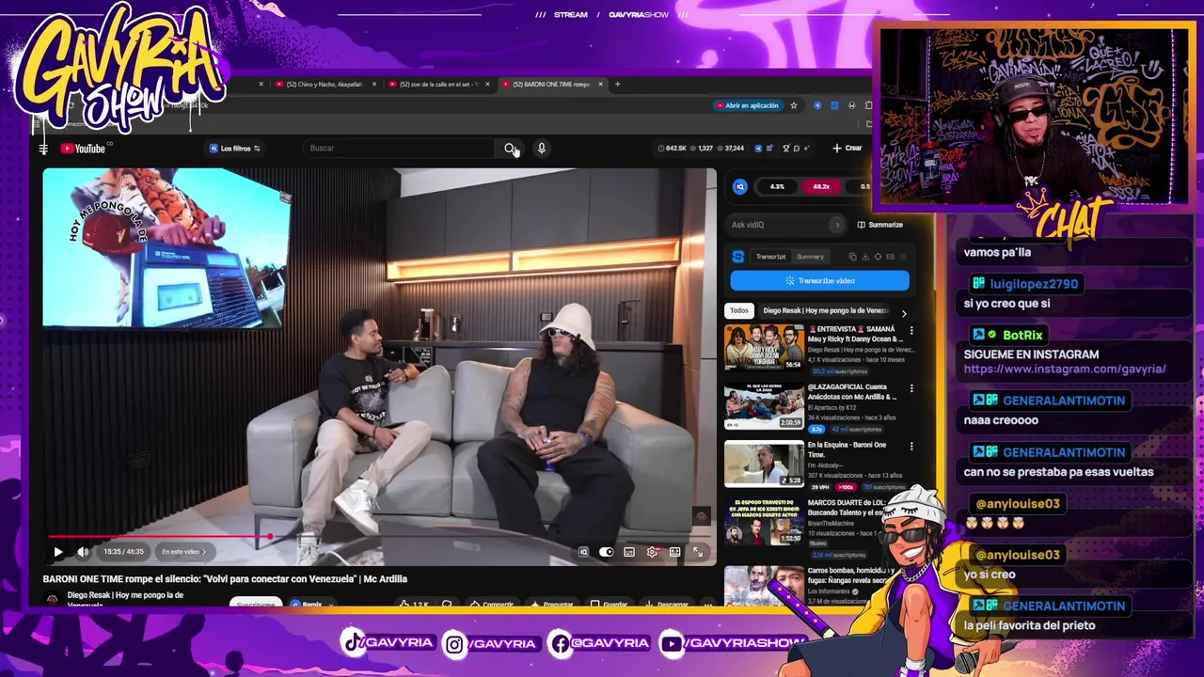Click the Summarize button
Screen dimensions: 1204x677
pyautogui.click(x=880, y=225)
